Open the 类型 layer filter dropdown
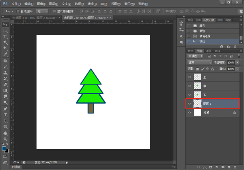 tap(195, 56)
